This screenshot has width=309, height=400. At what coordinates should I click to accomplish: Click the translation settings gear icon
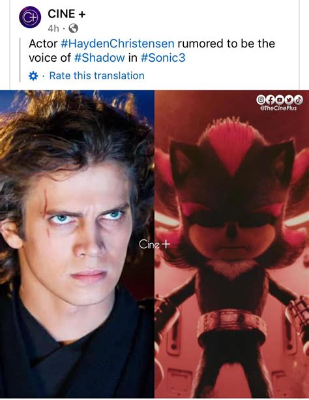tap(33, 75)
